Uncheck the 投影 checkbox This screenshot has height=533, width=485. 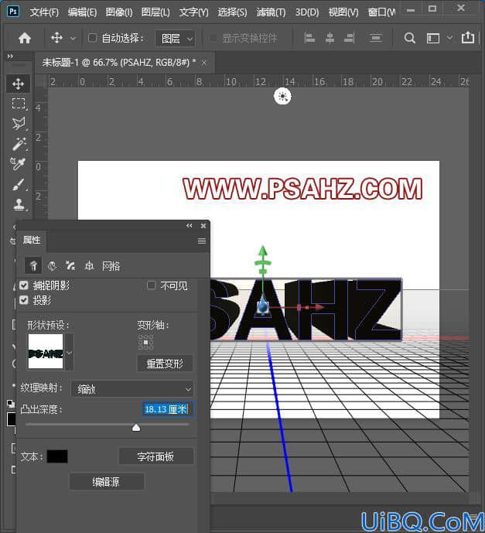coord(24,300)
